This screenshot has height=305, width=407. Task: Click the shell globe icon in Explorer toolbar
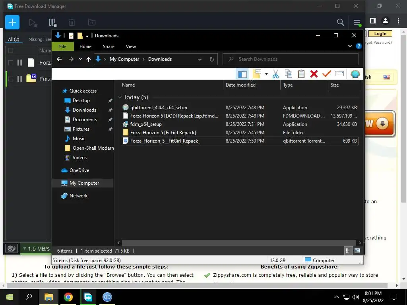[355, 74]
